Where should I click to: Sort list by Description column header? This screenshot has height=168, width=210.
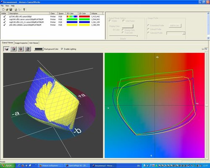point(29,13)
